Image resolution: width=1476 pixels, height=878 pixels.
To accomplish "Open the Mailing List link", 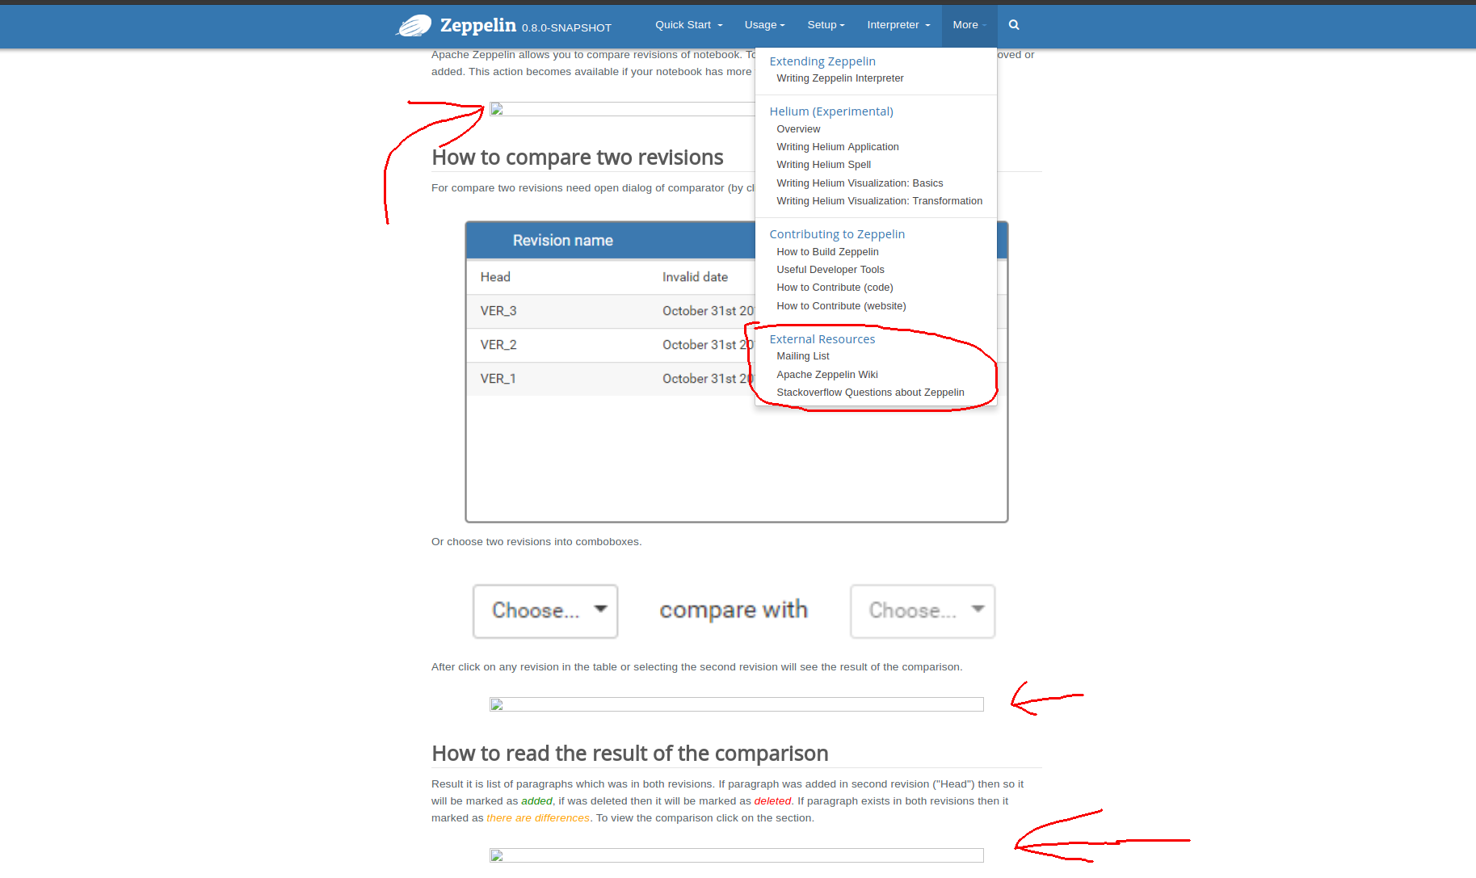I will pyautogui.click(x=803, y=356).
